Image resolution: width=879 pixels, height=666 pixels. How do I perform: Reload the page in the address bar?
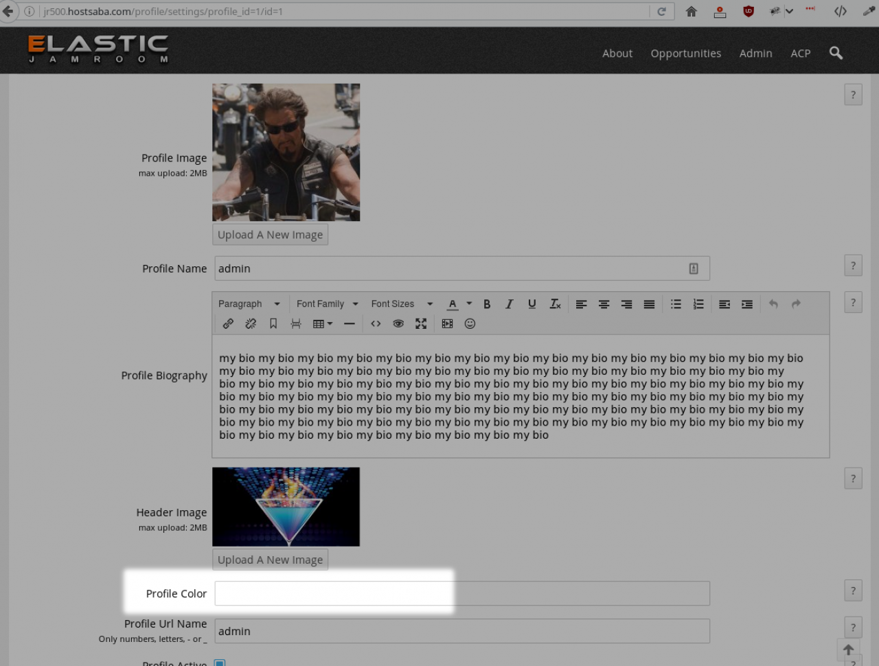(x=661, y=12)
